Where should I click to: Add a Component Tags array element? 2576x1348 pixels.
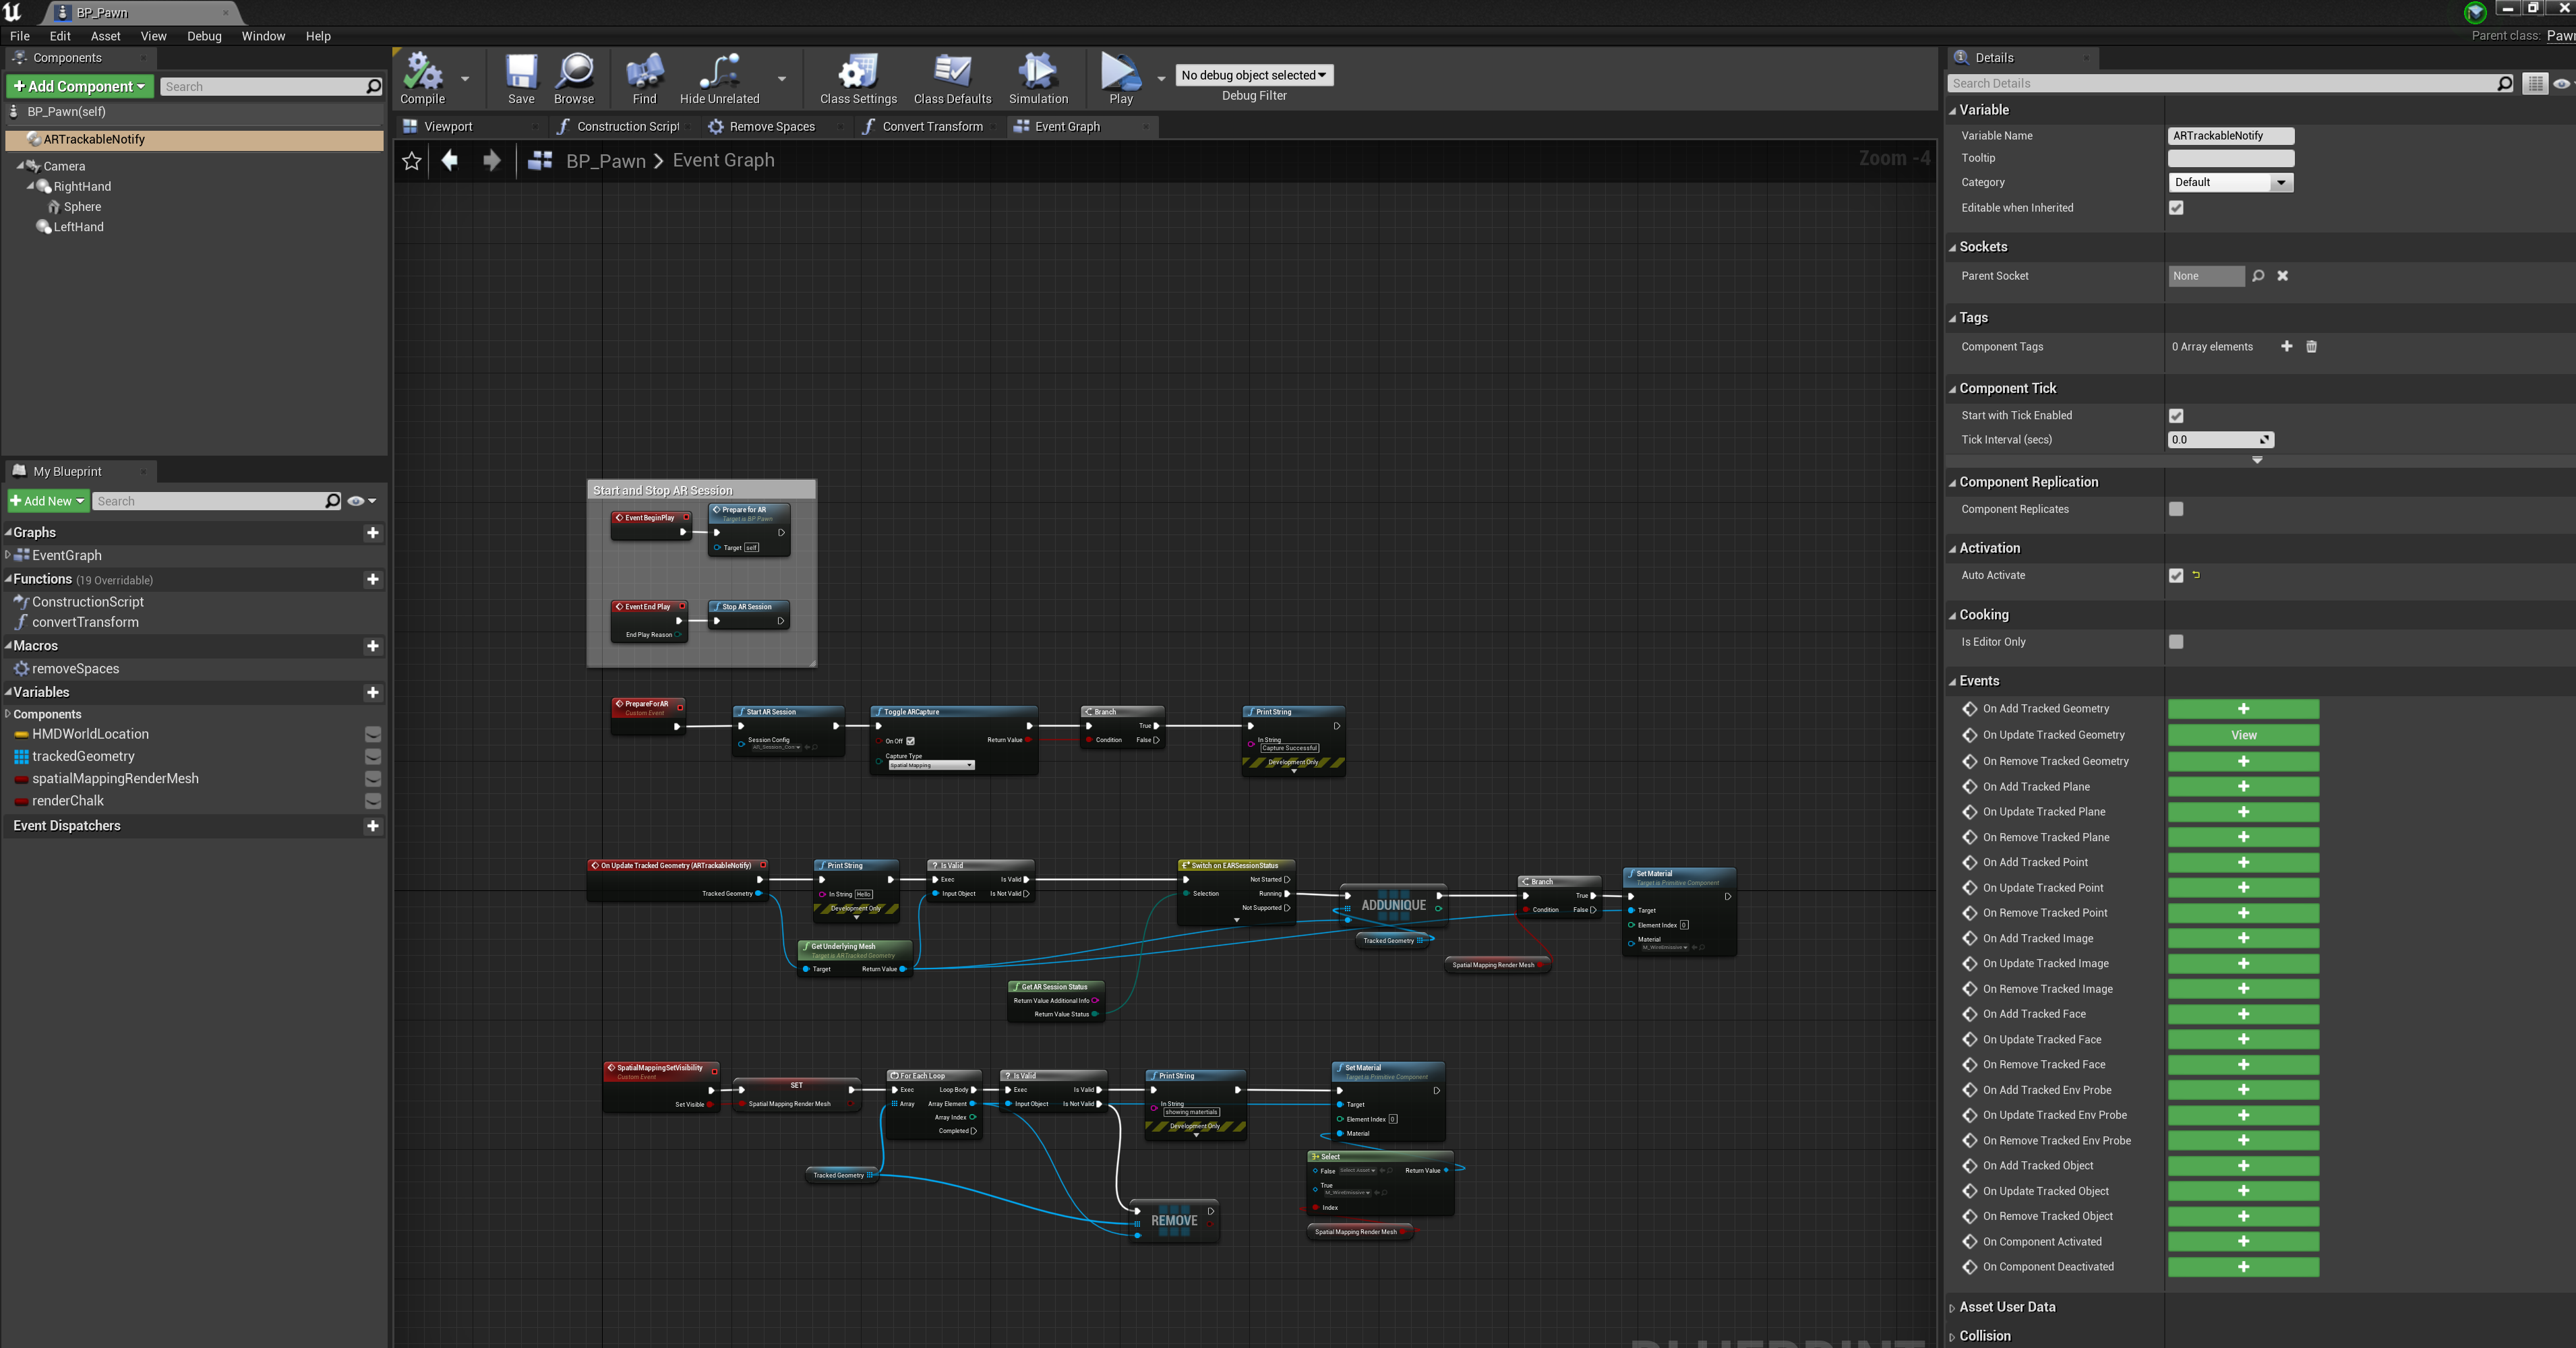pos(2286,346)
